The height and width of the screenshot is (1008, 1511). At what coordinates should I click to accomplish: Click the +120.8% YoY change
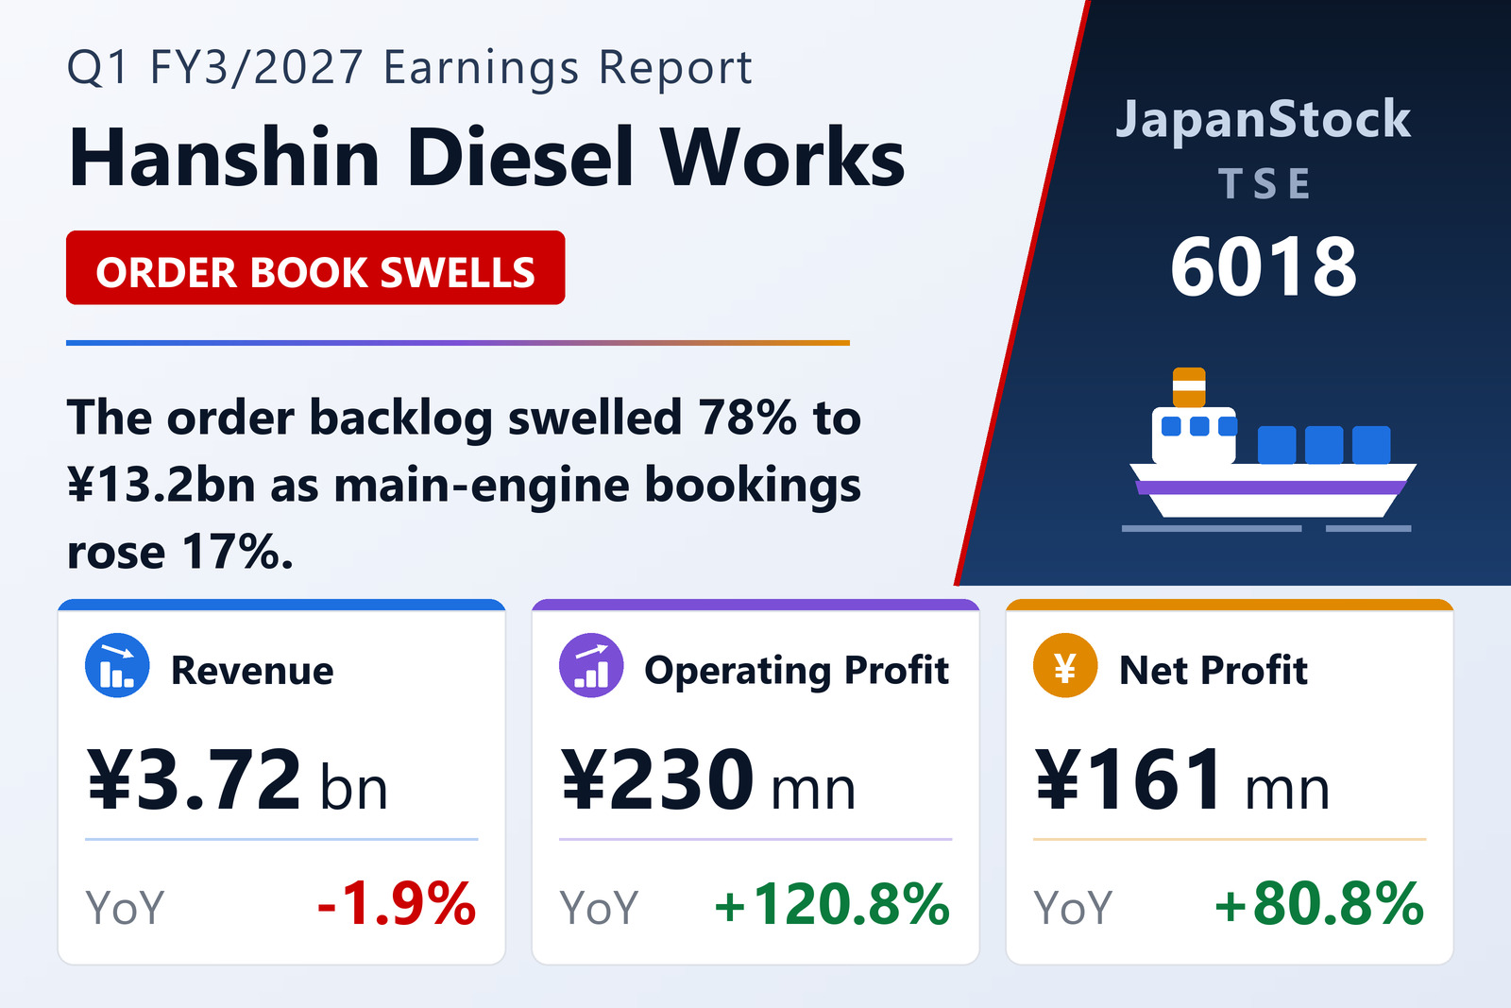pos(832,904)
